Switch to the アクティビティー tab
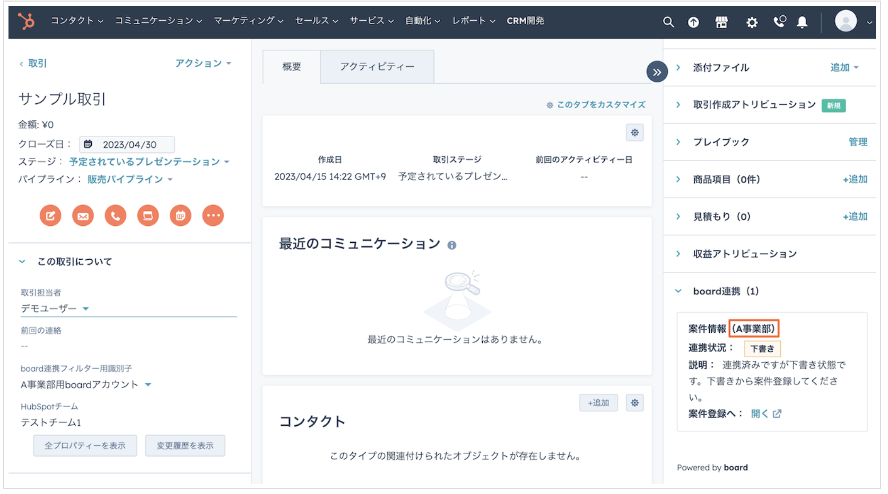 pyautogui.click(x=377, y=67)
